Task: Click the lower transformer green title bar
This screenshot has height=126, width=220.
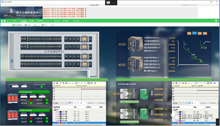Action: pos(34,110)
